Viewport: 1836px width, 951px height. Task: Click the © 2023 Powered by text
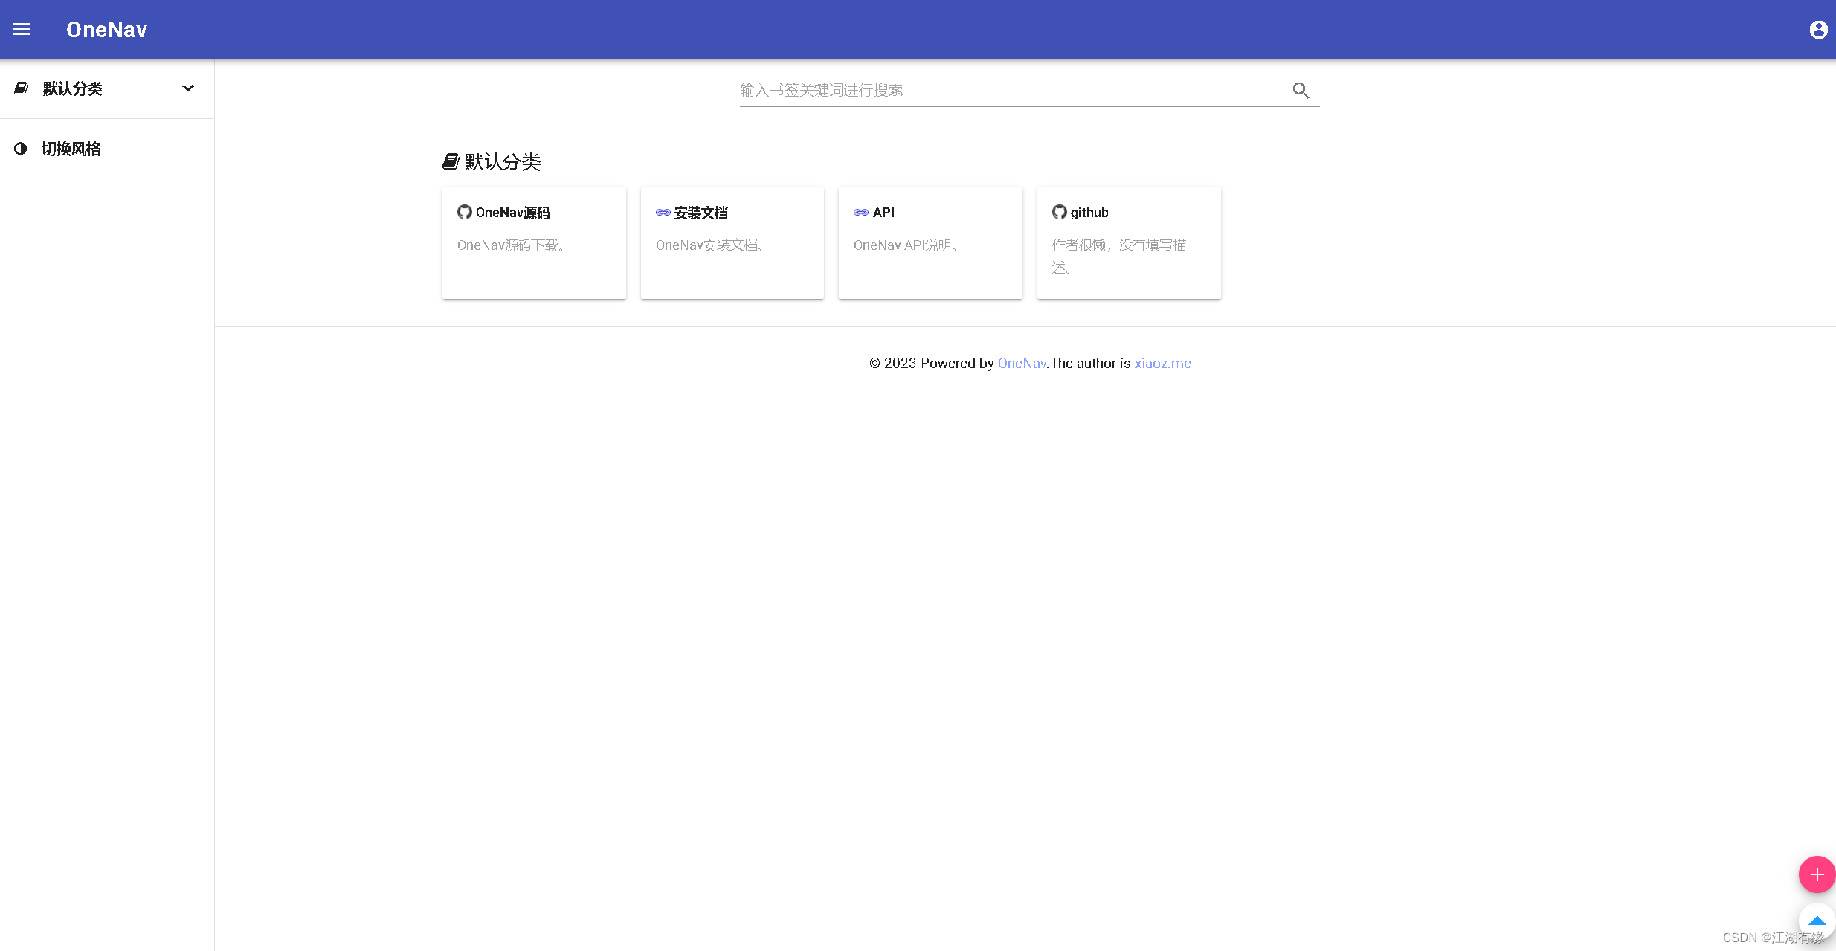tap(932, 363)
